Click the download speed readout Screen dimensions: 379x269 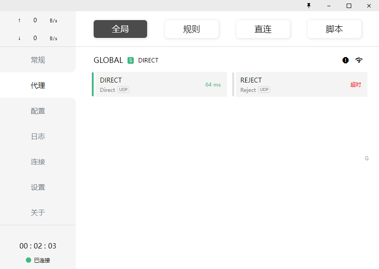(38, 38)
